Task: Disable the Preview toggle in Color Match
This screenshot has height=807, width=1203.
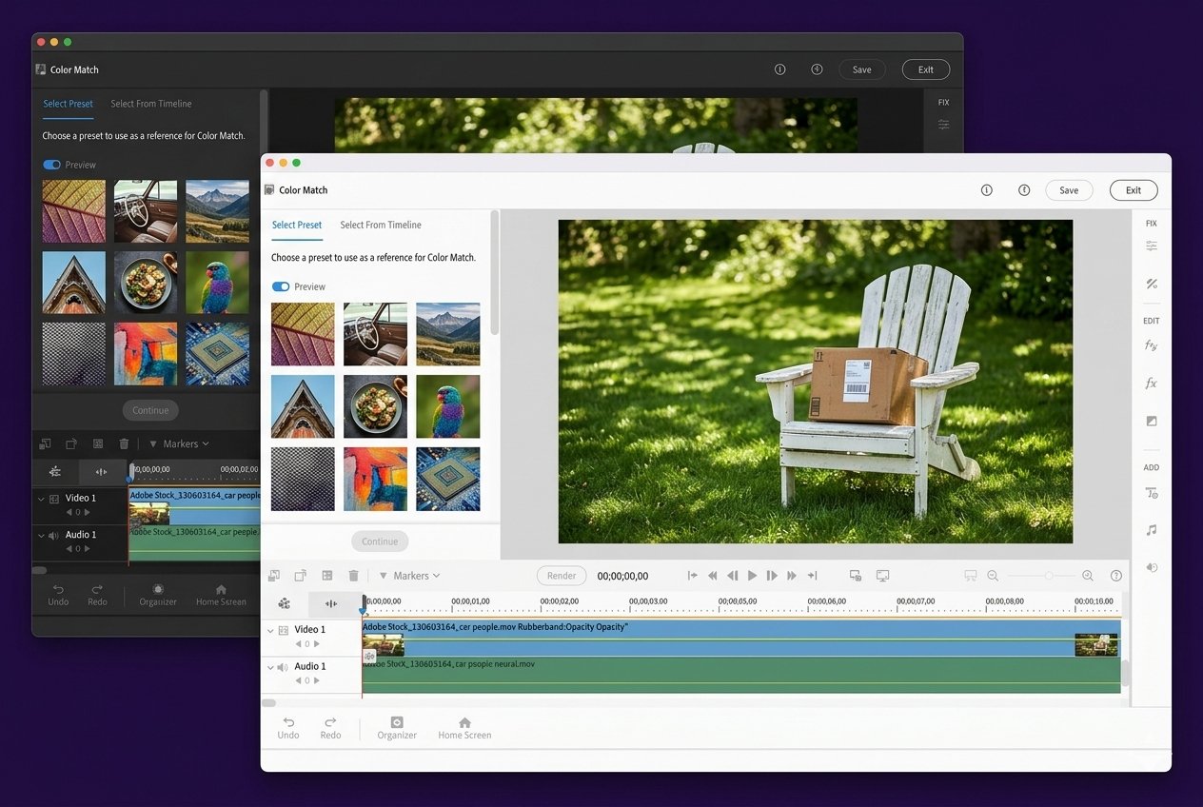Action: coord(281,285)
